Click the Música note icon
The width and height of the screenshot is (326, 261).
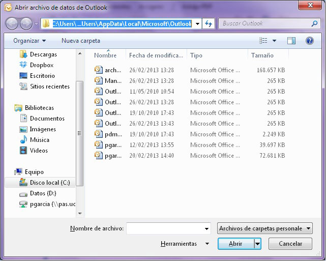(x=23, y=139)
